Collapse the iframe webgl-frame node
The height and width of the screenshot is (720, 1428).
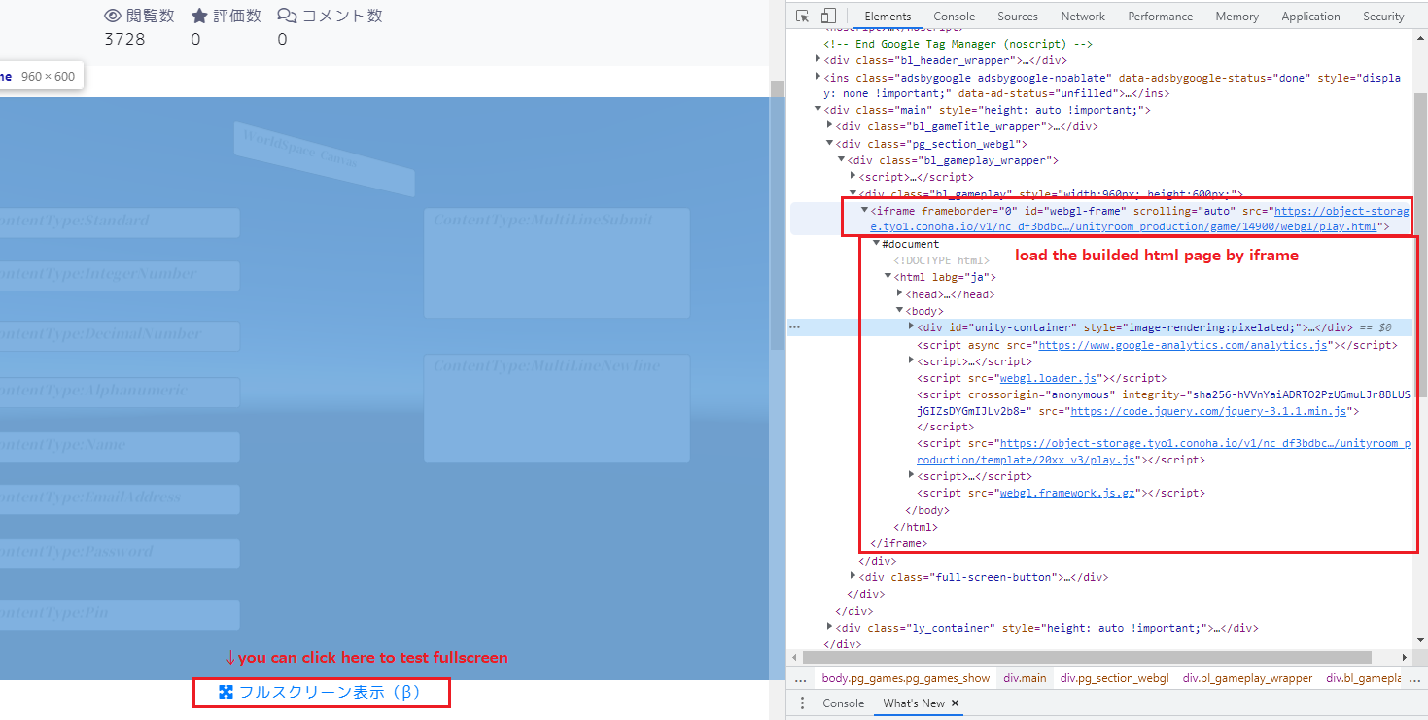coord(864,210)
